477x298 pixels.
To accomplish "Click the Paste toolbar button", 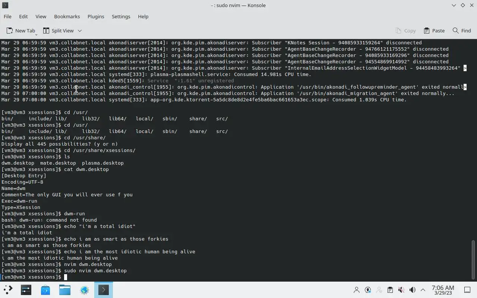I will [x=434, y=31].
